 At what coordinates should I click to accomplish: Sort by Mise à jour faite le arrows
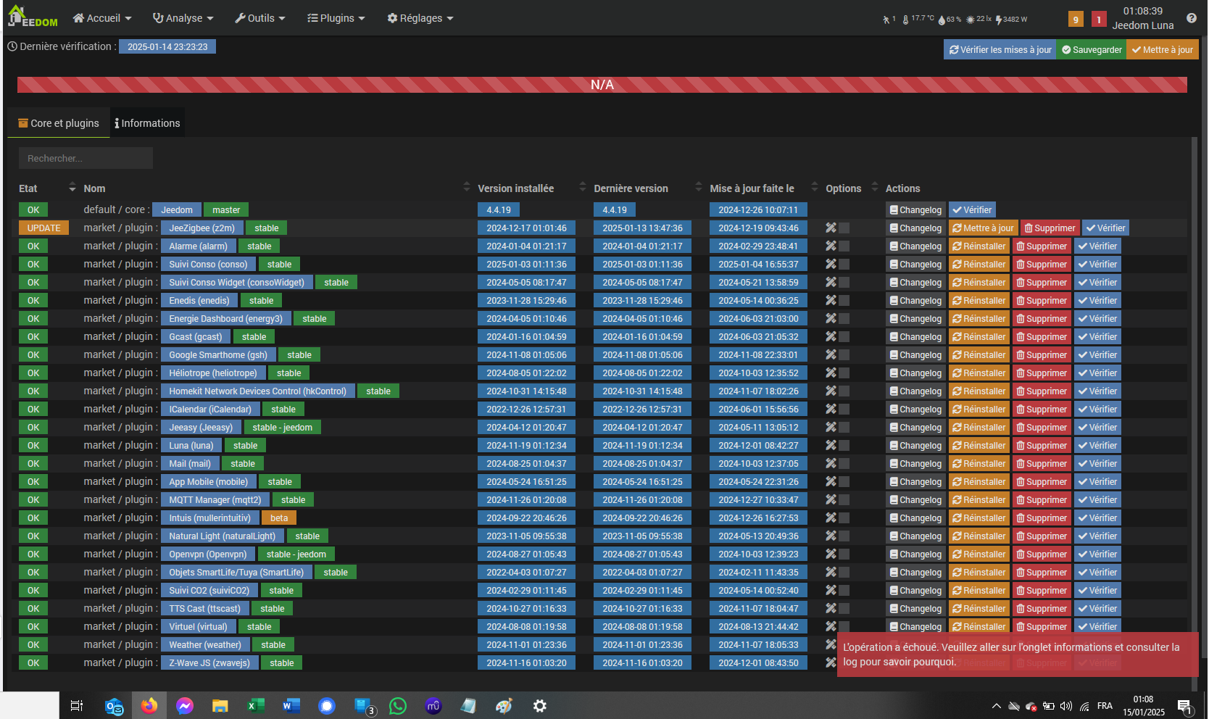tap(815, 188)
